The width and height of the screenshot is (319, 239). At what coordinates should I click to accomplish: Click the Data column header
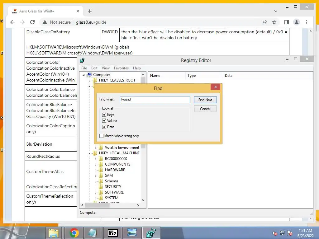pos(268,76)
